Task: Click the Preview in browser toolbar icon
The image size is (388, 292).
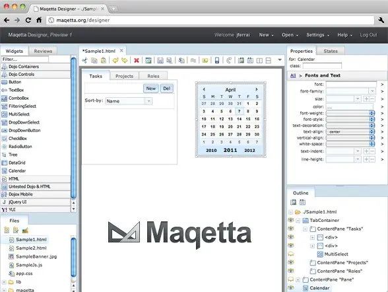Action: [148, 60]
